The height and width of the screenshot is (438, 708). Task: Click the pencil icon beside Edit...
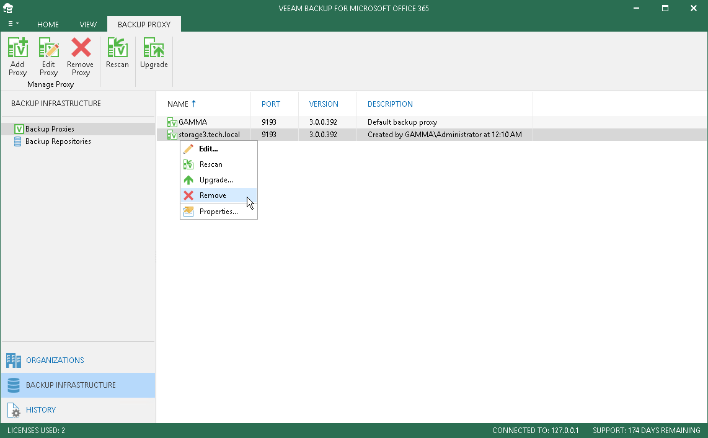coord(188,149)
